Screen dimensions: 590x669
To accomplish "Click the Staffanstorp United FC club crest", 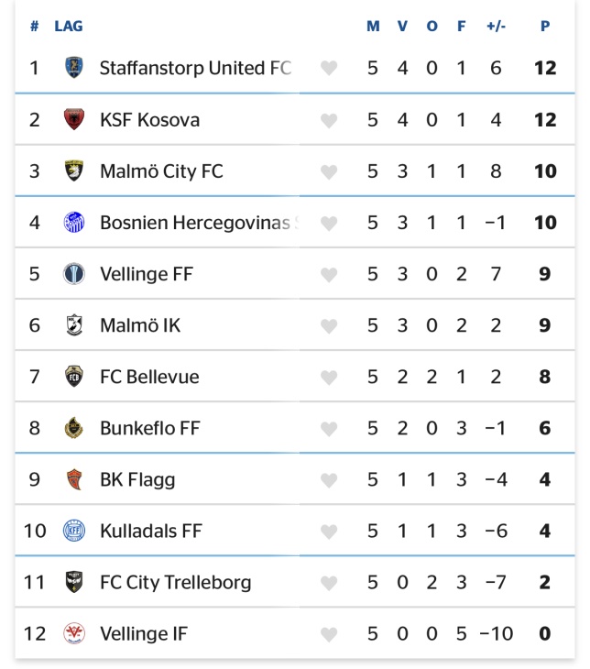I will point(74,68).
